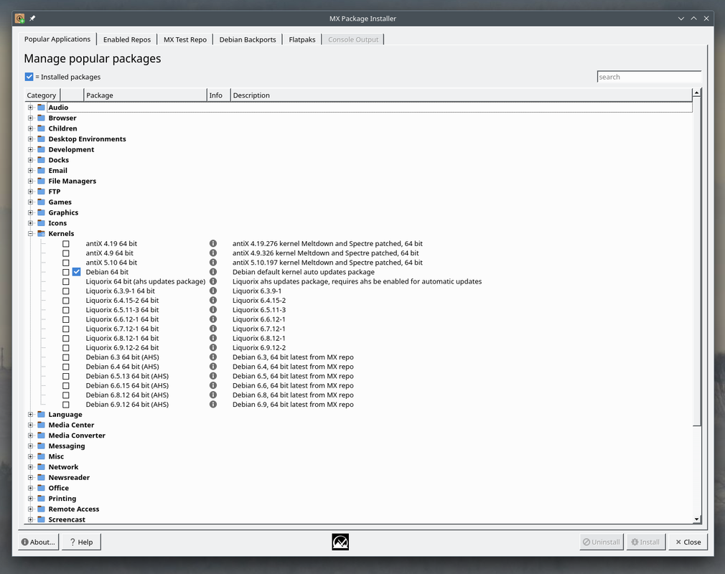Viewport: 725px width, 574px height.
Task: View info icon for Liquorix 6.3.9-1
Action: 212,291
